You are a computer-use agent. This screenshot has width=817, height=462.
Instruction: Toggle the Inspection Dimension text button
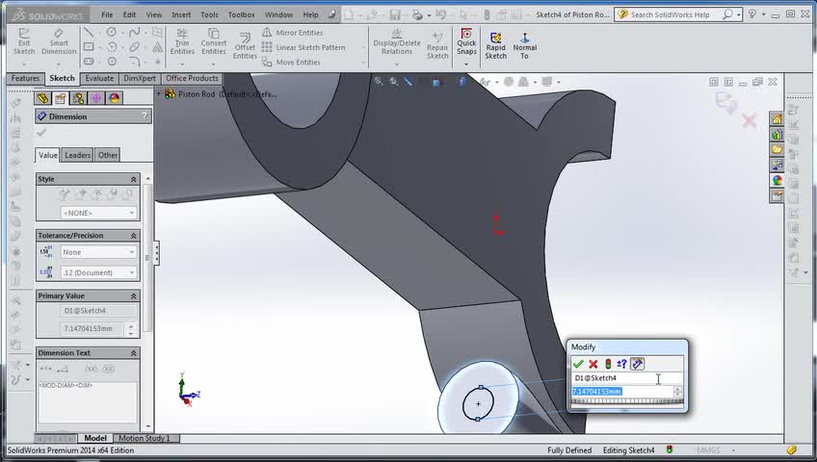click(108, 369)
